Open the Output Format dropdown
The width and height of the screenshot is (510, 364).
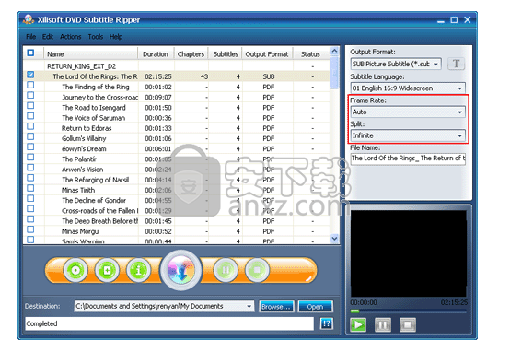pos(396,64)
